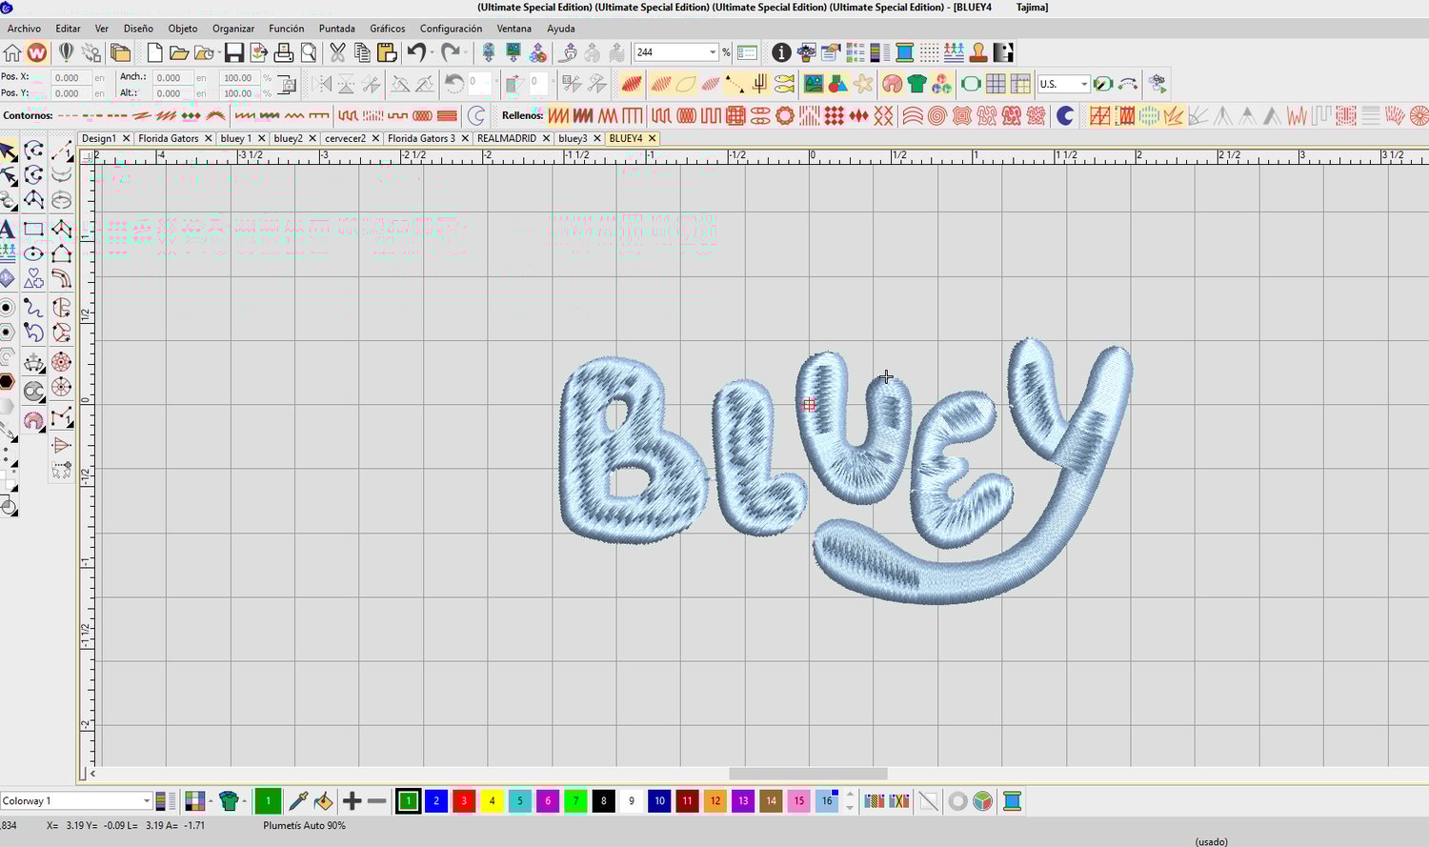Click the Pos. X input field
This screenshot has height=847, width=1429.
70,78
